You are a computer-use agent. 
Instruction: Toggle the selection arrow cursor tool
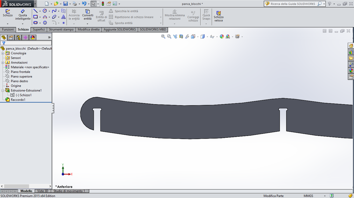(x=94, y=4)
